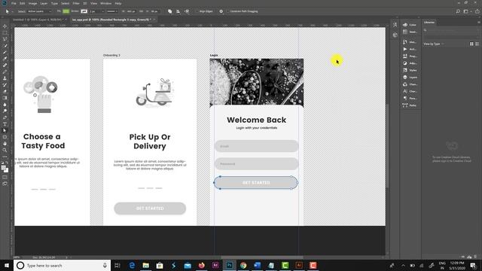The image size is (482, 271).
Task: Select the Dodge tool
Action: 5,111
